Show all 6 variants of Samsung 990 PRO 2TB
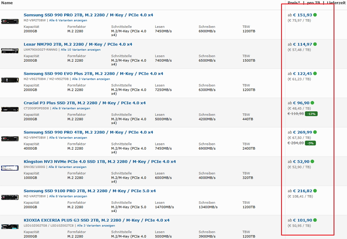Viewport: 347px width, 239px height. (68, 20)
